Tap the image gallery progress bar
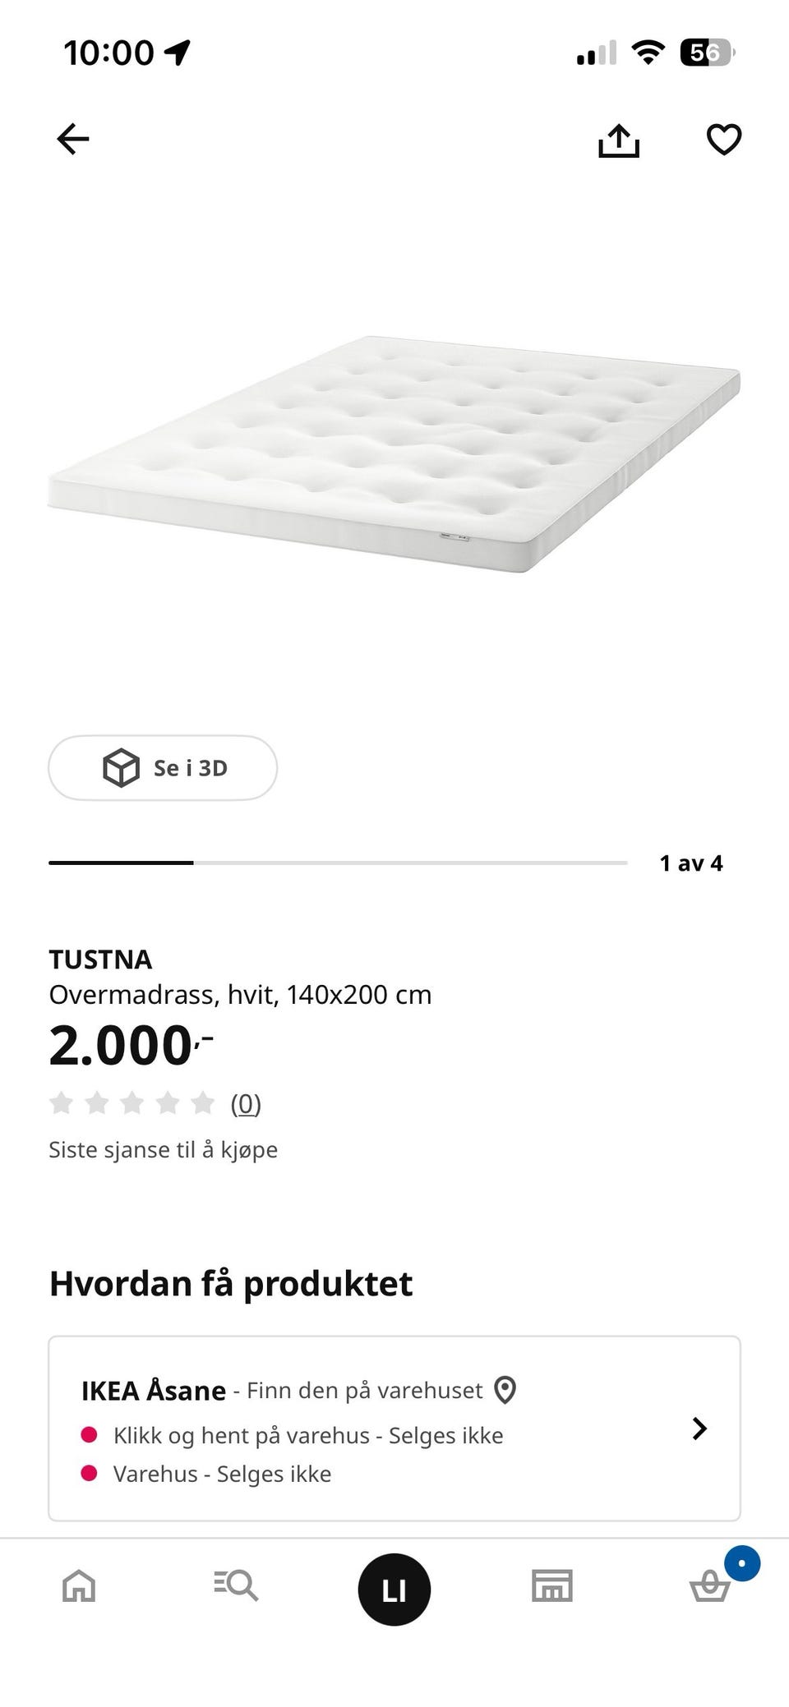 tap(338, 863)
